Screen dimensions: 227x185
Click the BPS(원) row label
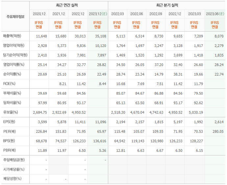tap(9, 141)
